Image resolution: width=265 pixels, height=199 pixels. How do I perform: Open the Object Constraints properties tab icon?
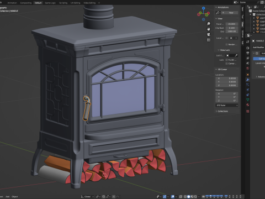pos(248,95)
